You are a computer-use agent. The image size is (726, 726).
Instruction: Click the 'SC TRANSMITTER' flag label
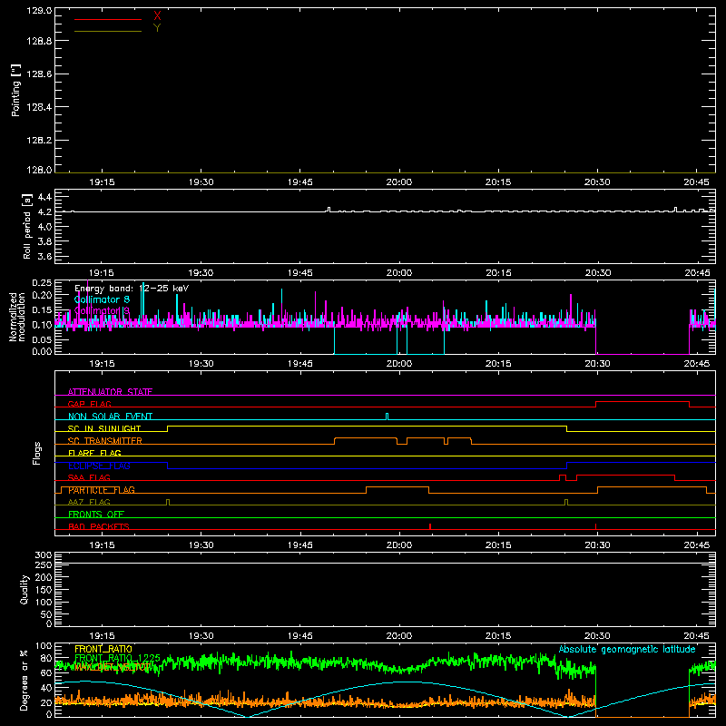click(x=105, y=441)
